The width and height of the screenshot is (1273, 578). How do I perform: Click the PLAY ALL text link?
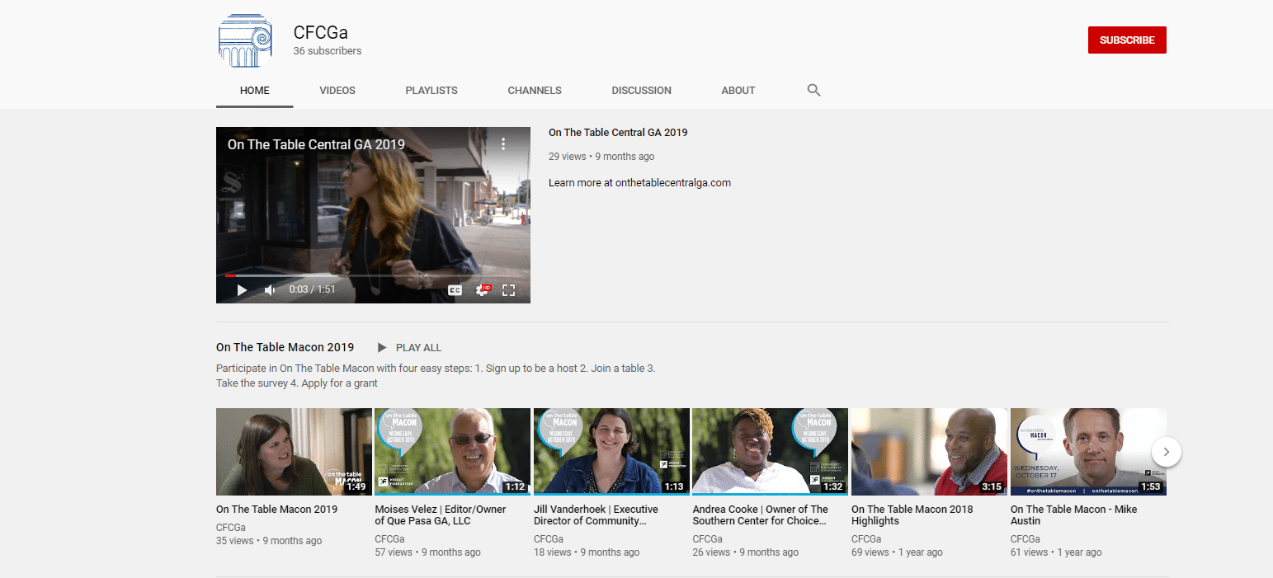418,347
